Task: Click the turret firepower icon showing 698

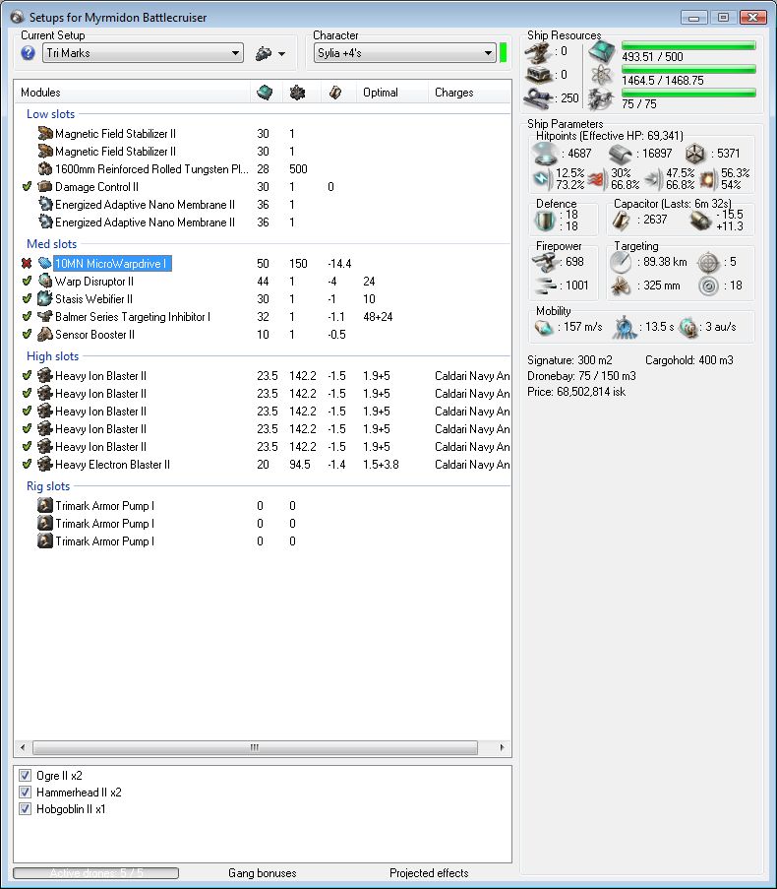Action: [x=545, y=262]
